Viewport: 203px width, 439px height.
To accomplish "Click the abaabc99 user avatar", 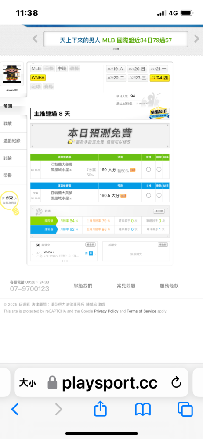I will coord(12,75).
